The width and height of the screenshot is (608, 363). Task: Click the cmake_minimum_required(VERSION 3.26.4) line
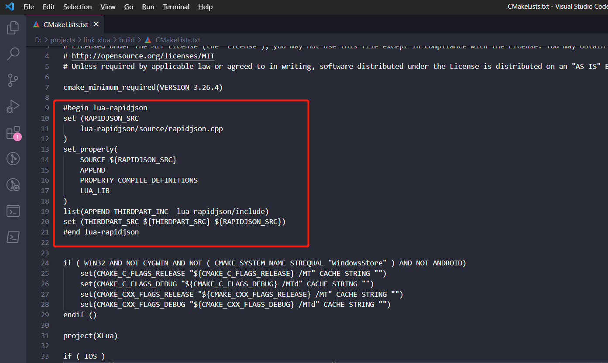click(x=143, y=87)
